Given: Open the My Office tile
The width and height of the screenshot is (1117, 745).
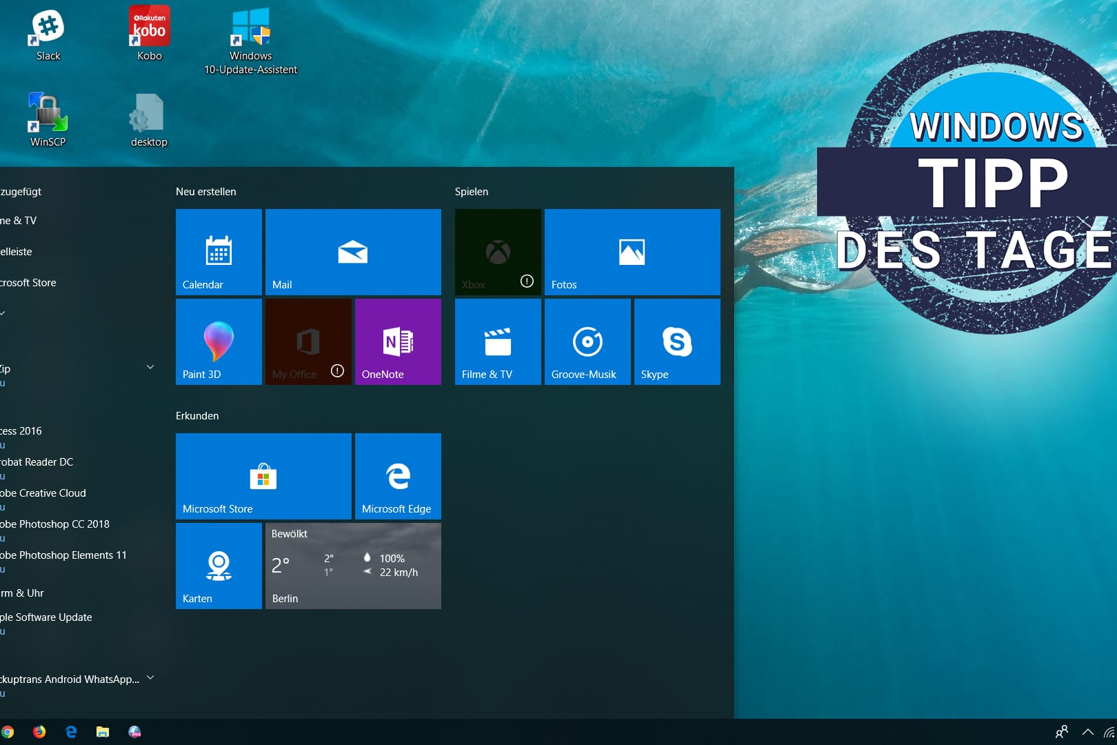Looking at the screenshot, I should click(308, 341).
